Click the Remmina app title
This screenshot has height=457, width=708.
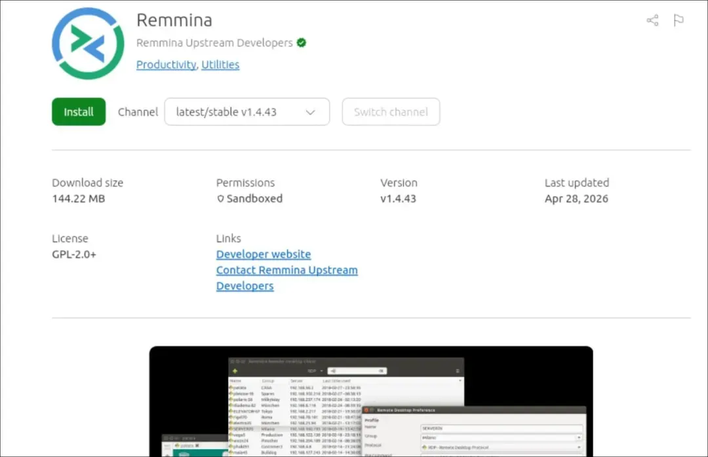click(174, 20)
